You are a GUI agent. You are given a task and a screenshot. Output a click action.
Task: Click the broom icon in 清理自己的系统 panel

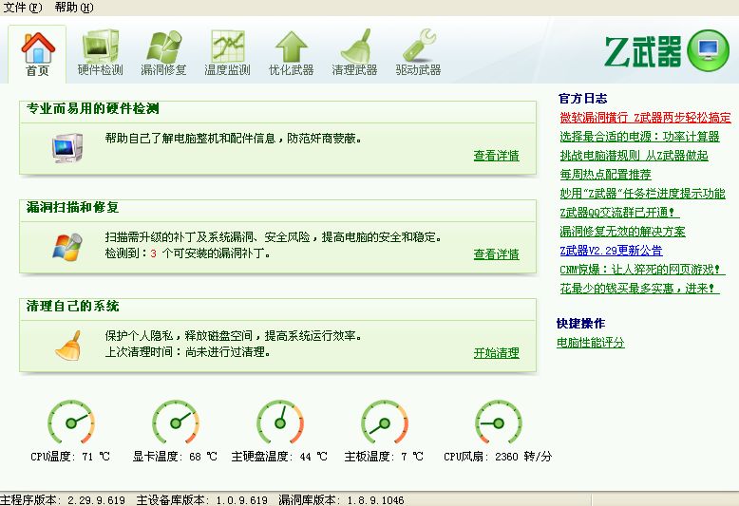coord(68,346)
